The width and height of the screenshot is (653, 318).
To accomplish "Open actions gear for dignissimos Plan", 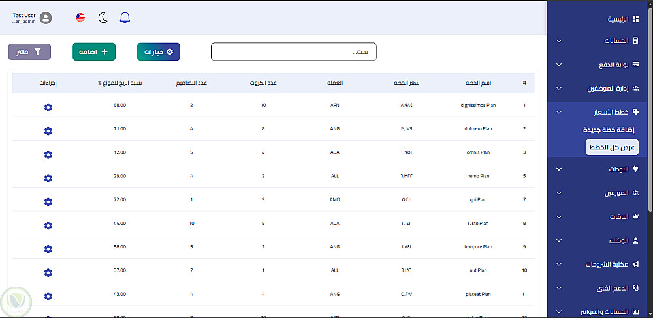I will click(48, 108).
